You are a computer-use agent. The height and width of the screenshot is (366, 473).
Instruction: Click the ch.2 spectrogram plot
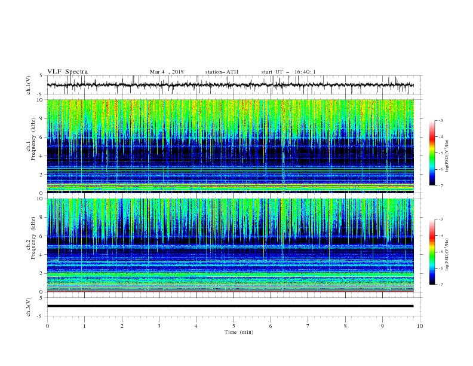coord(231,245)
